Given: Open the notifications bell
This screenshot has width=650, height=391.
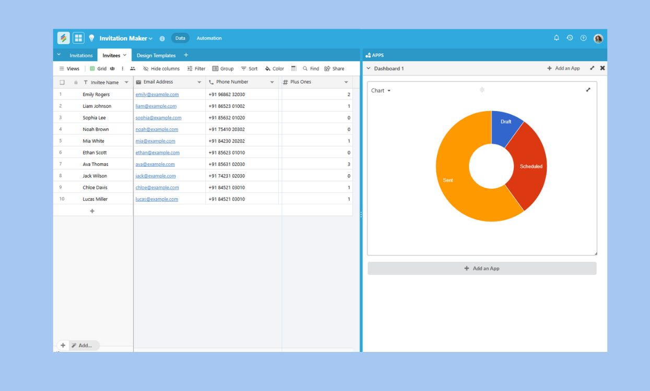Looking at the screenshot, I should click(557, 38).
